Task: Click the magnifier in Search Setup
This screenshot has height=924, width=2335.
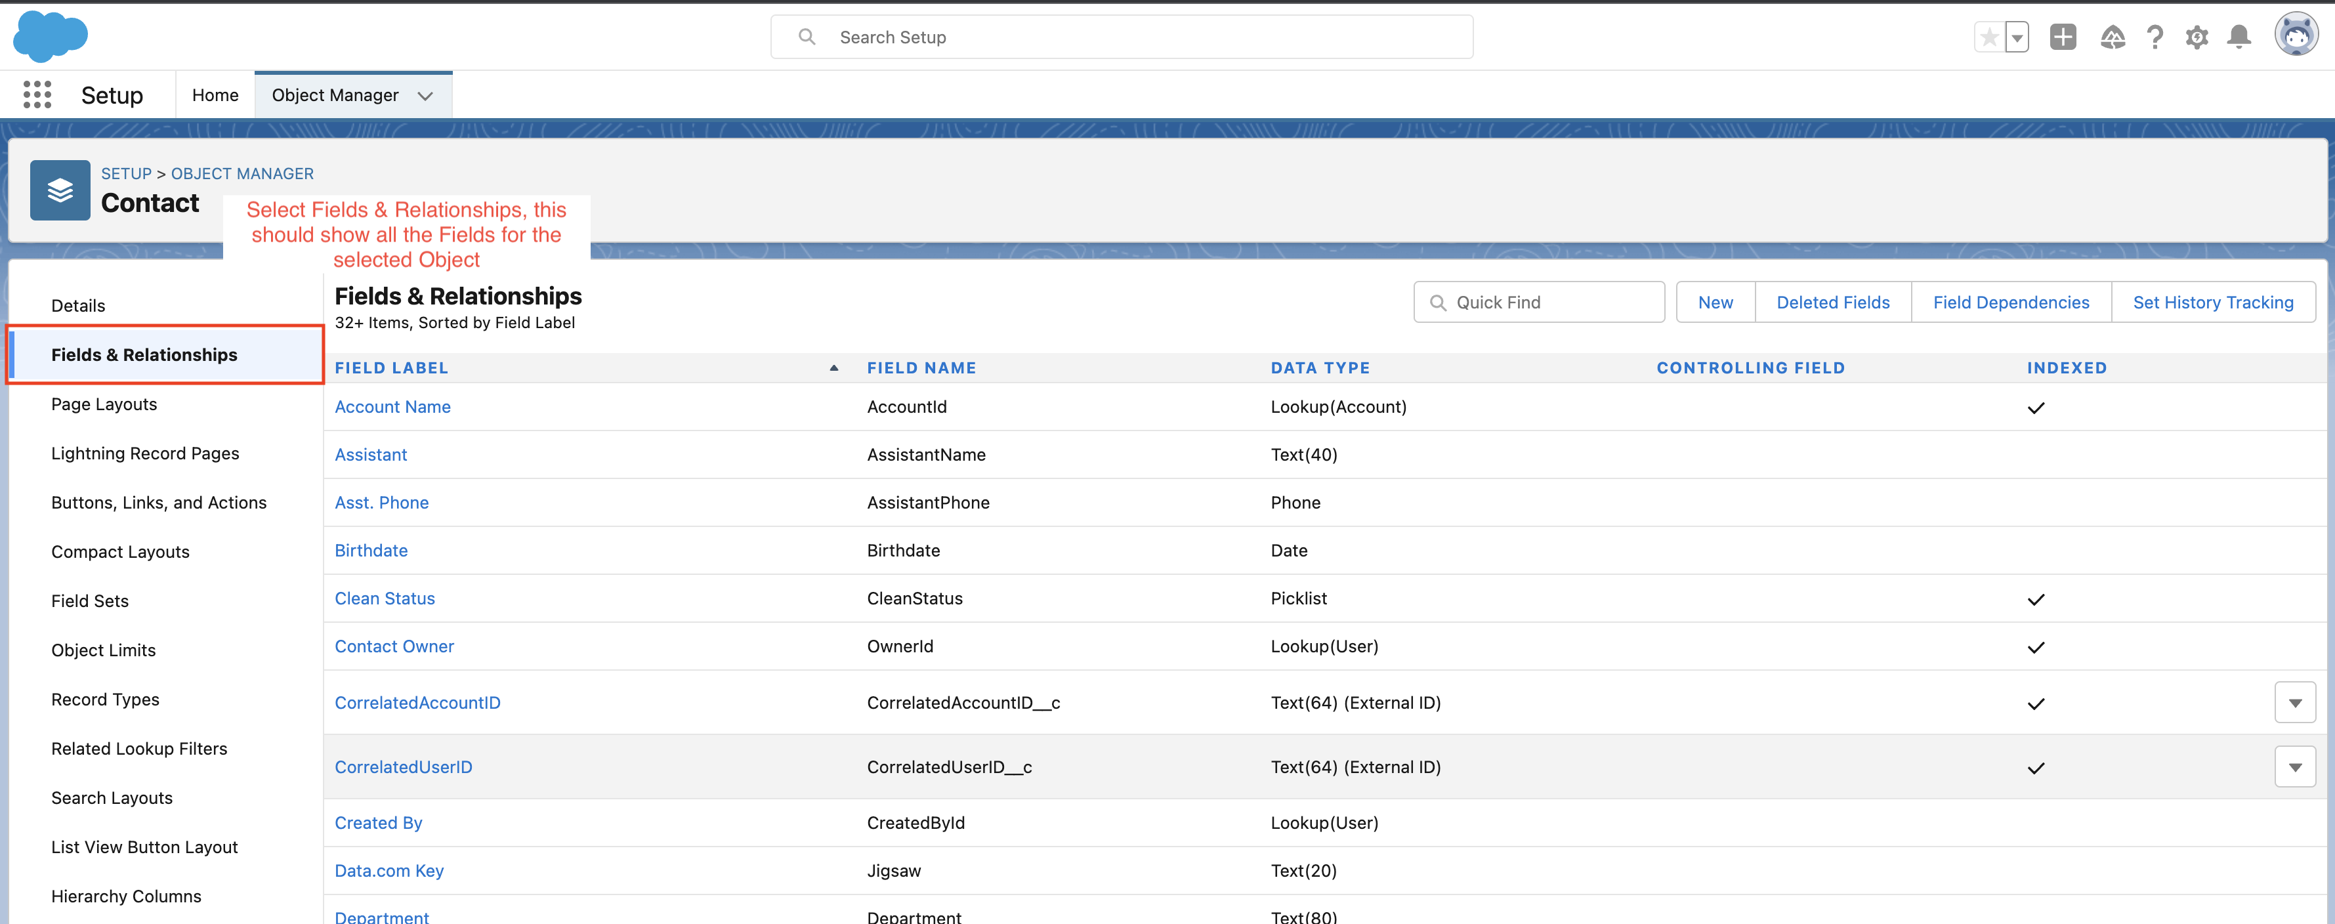Action: (x=807, y=37)
